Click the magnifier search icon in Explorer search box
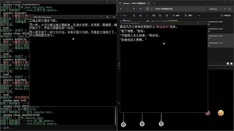 230,9
